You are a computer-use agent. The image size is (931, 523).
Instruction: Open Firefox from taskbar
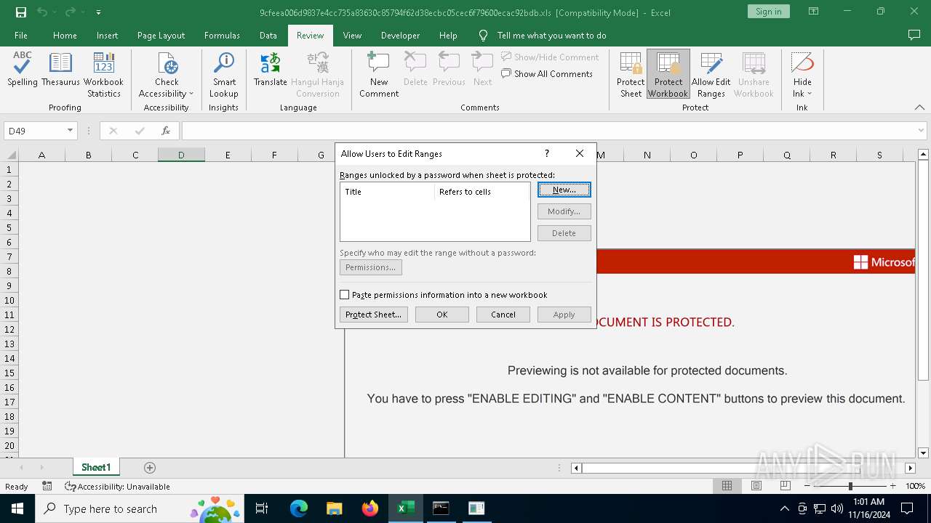370,508
